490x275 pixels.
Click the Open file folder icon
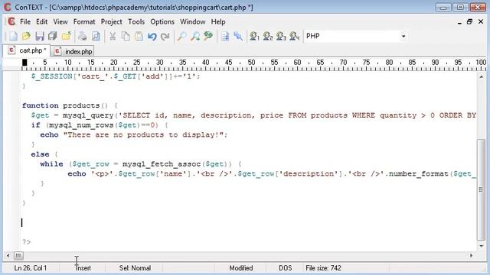click(x=26, y=36)
